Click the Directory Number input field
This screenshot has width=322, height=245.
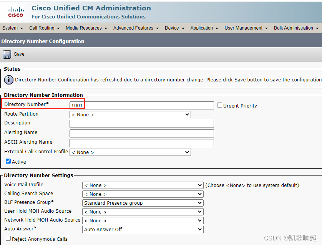click(141, 105)
